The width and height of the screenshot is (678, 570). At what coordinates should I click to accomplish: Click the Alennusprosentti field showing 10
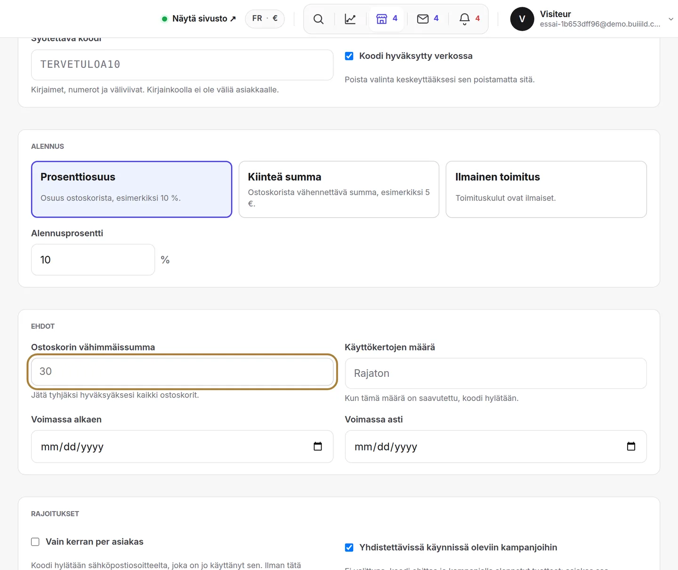(93, 260)
